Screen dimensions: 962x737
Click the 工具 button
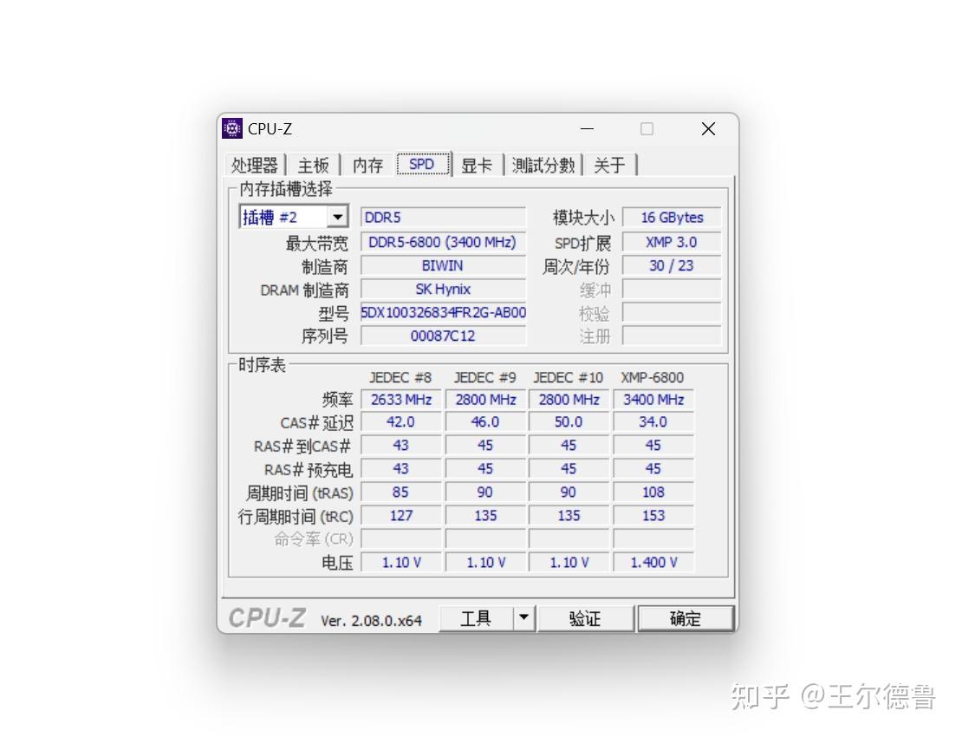476,618
